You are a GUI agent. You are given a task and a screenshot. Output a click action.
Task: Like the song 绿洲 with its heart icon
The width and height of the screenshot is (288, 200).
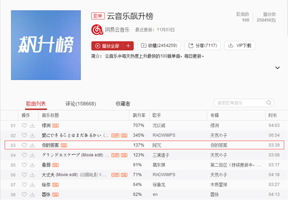point(24,126)
